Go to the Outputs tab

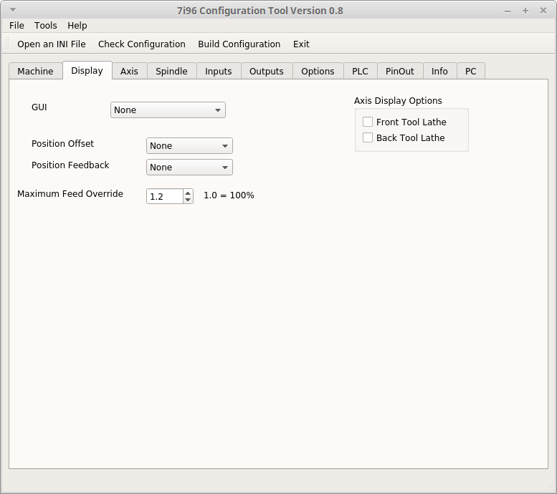[267, 72]
